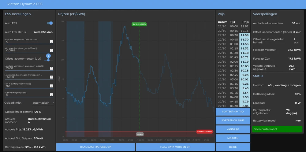The height and width of the screenshot is (152, 306).
Task: Click the Forecast Zon 17.6 kWh value
Action: (294, 59)
